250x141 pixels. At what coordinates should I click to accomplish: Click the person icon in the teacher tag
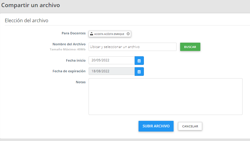pos(92,34)
